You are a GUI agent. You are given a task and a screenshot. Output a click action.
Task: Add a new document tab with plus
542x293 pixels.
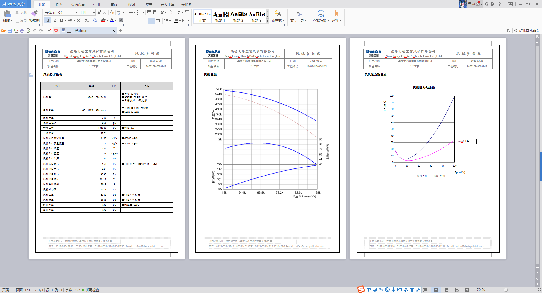tap(120, 31)
